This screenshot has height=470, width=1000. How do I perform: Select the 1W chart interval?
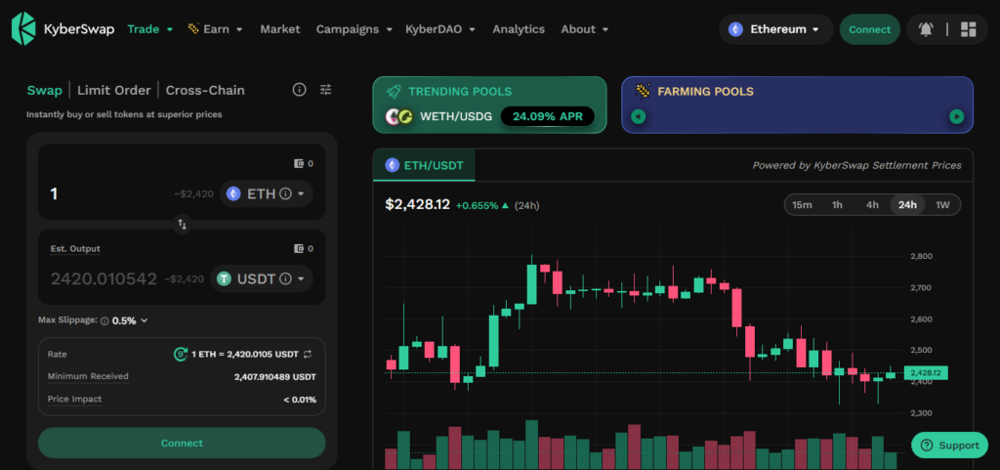(942, 205)
